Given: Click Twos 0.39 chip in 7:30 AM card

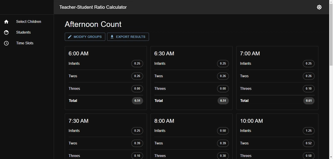Looking at the screenshot, I should click(x=137, y=143).
